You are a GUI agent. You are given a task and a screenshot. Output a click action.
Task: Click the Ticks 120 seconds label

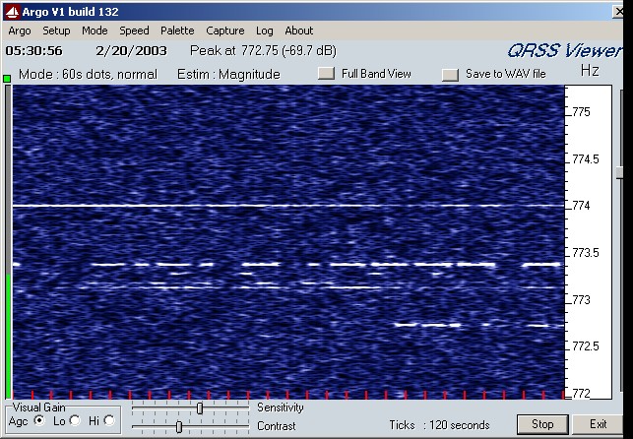(x=439, y=425)
